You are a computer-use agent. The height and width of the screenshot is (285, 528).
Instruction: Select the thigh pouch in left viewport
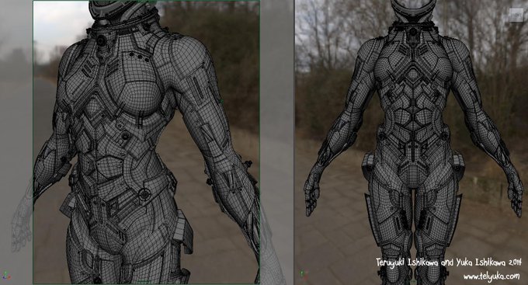(x=182, y=231)
